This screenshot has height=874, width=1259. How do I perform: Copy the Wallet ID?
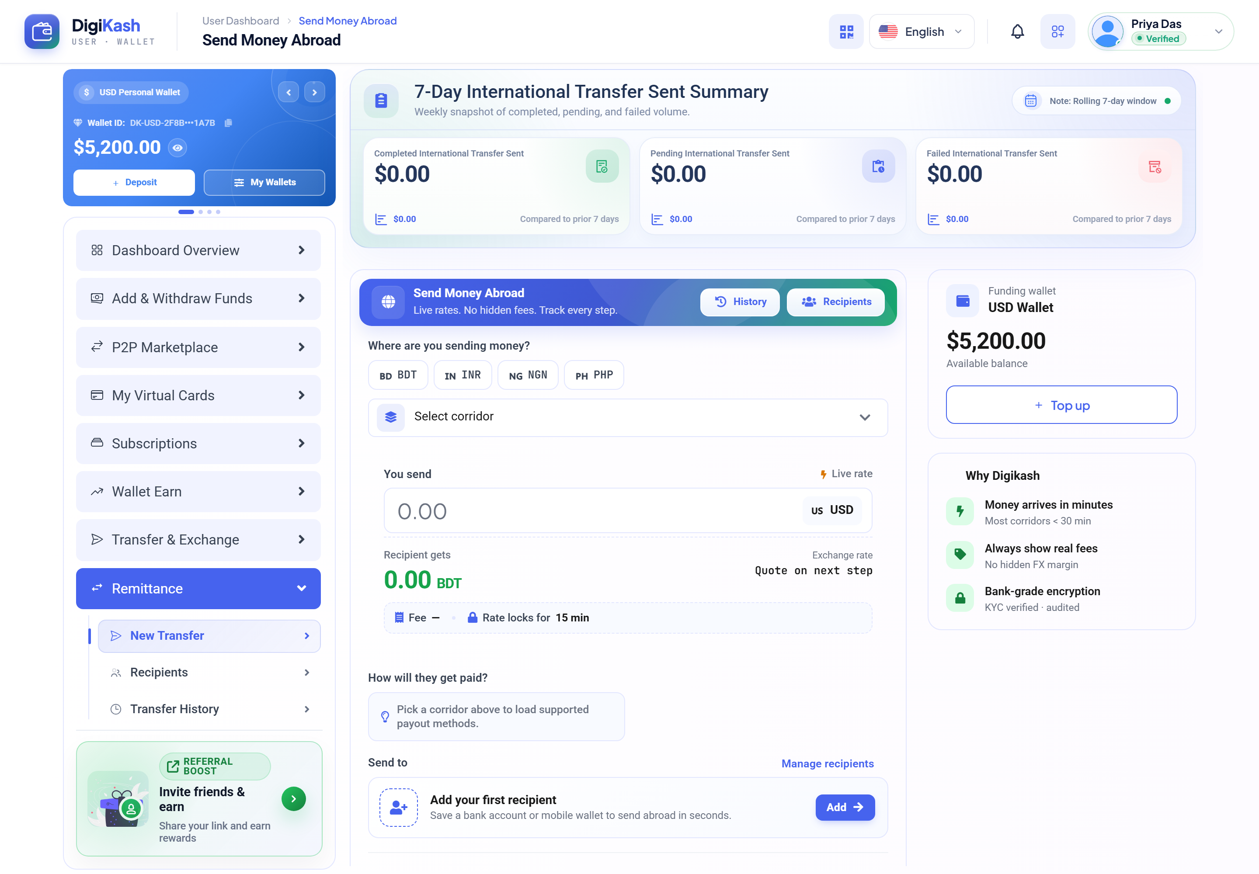229,123
